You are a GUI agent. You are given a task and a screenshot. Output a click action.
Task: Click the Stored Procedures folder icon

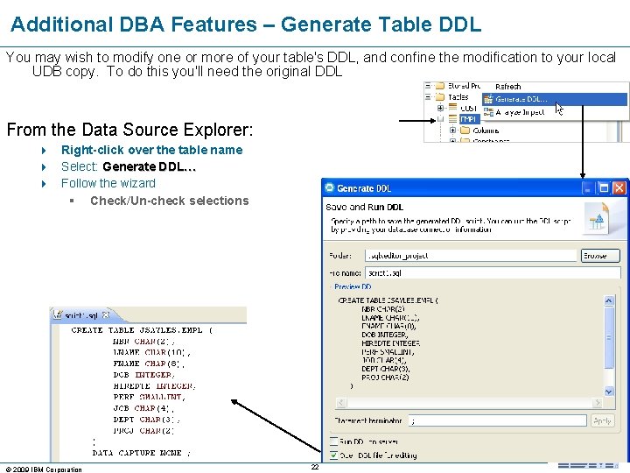(x=440, y=86)
